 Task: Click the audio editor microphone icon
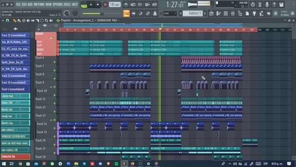pos(267,4)
